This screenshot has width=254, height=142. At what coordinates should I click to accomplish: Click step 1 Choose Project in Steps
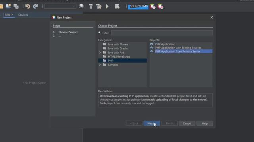pyautogui.click(x=68, y=32)
